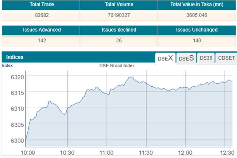Select the 26 issues declined value
This screenshot has height=158, width=237.
coord(119,41)
